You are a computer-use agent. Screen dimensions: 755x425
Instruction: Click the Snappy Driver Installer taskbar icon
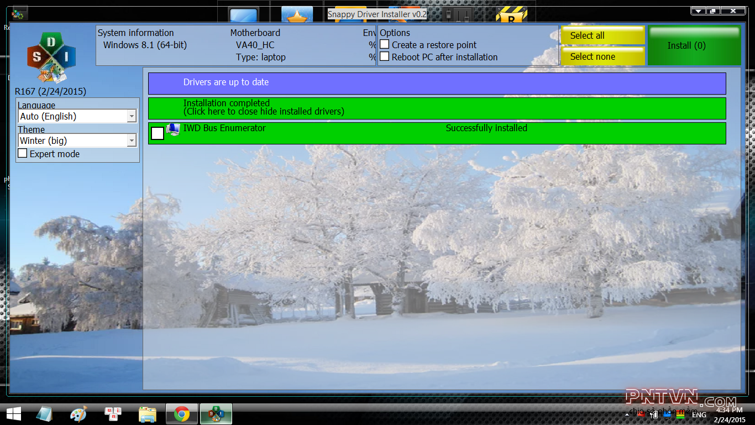pos(216,414)
